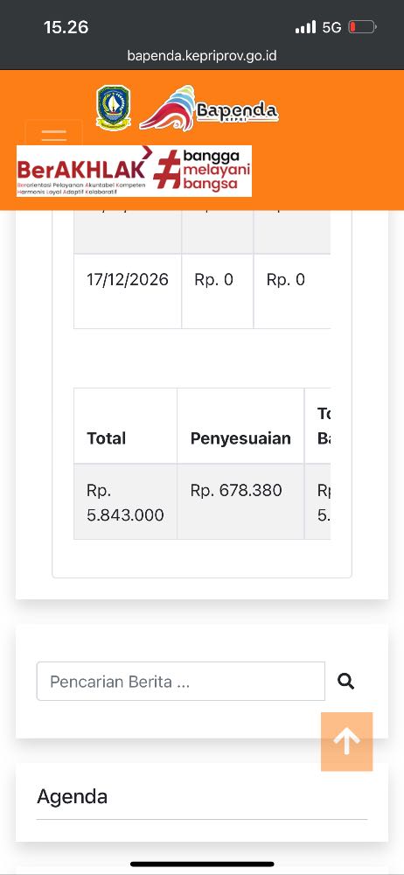Tap the Bapenda Kepri shell logo
The width and height of the screenshot is (404, 875).
click(209, 108)
